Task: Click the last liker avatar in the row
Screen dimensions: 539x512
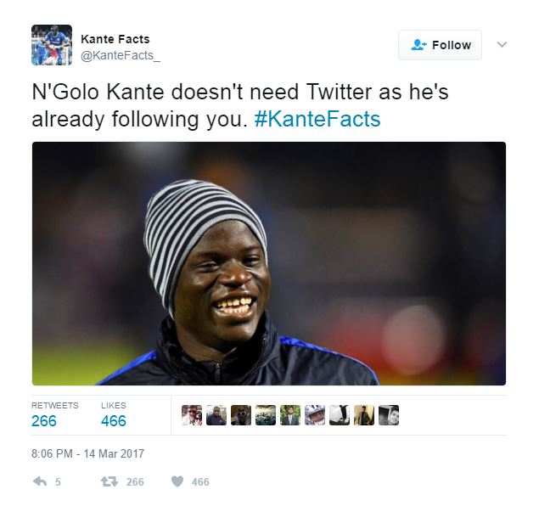Action: 389,415
